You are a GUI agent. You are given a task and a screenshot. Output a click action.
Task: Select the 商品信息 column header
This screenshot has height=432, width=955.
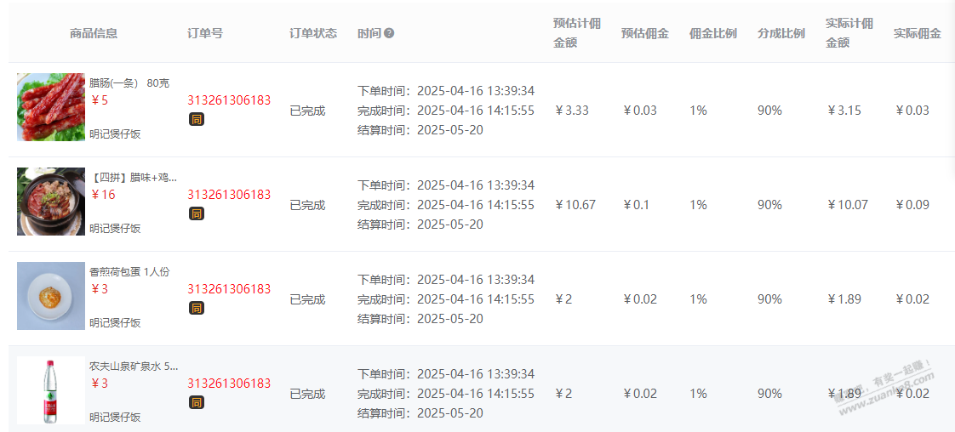(x=94, y=33)
